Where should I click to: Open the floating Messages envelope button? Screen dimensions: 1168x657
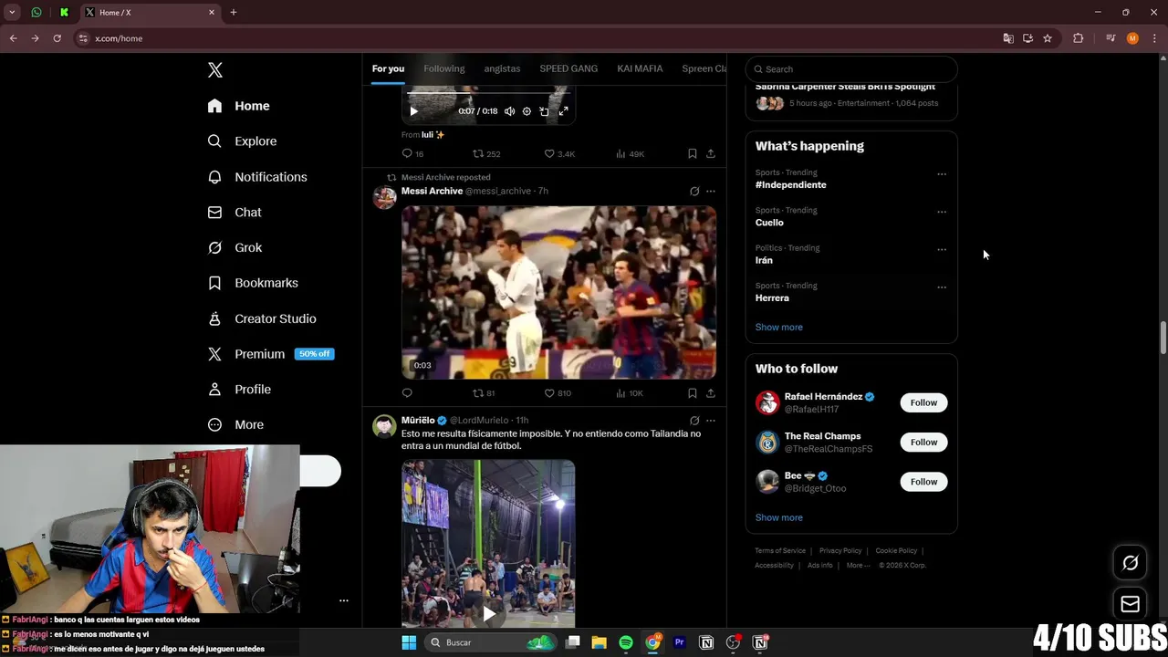[1130, 604]
